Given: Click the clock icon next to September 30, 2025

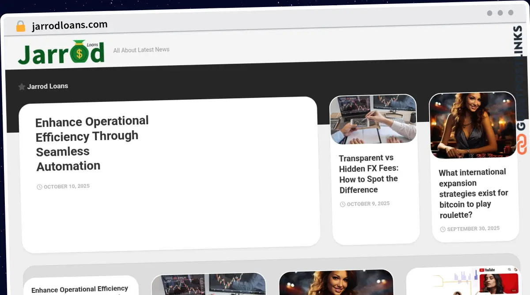Looking at the screenshot, I should click(x=443, y=229).
